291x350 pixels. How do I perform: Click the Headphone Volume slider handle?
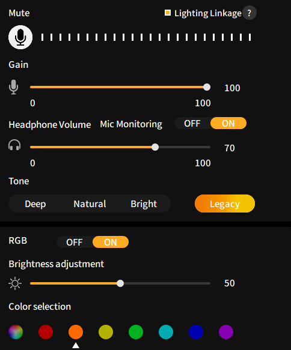coord(155,147)
